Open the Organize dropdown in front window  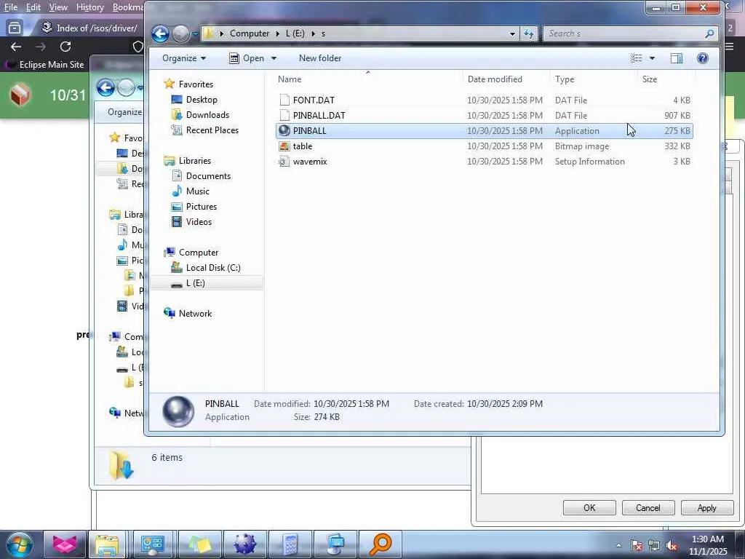coord(184,58)
